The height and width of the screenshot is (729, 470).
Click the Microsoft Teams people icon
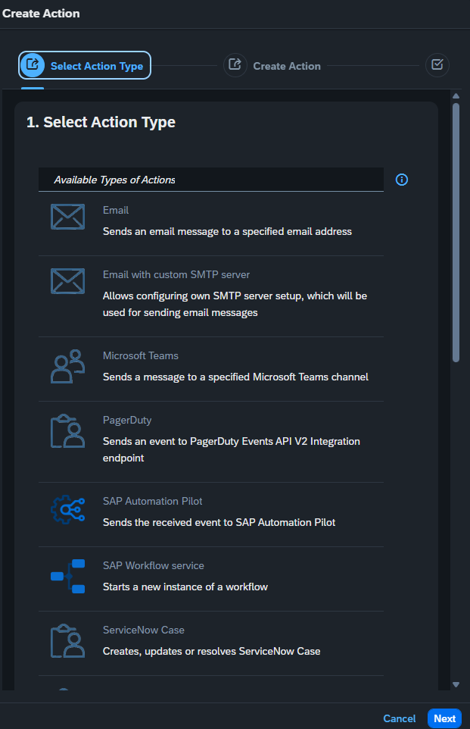point(68,366)
